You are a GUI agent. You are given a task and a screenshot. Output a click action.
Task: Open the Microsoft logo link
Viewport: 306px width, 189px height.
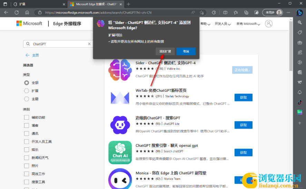pos(29,23)
